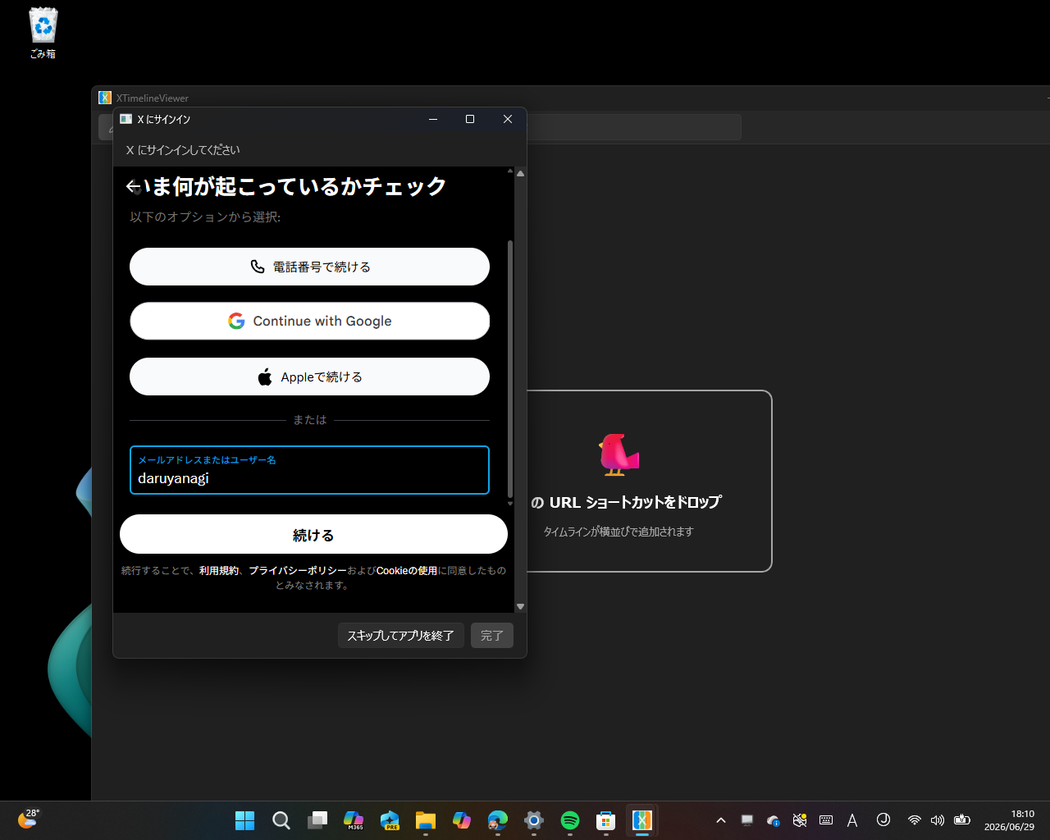Click scrollbar down arrow in sign-in dialog

[x=520, y=606]
